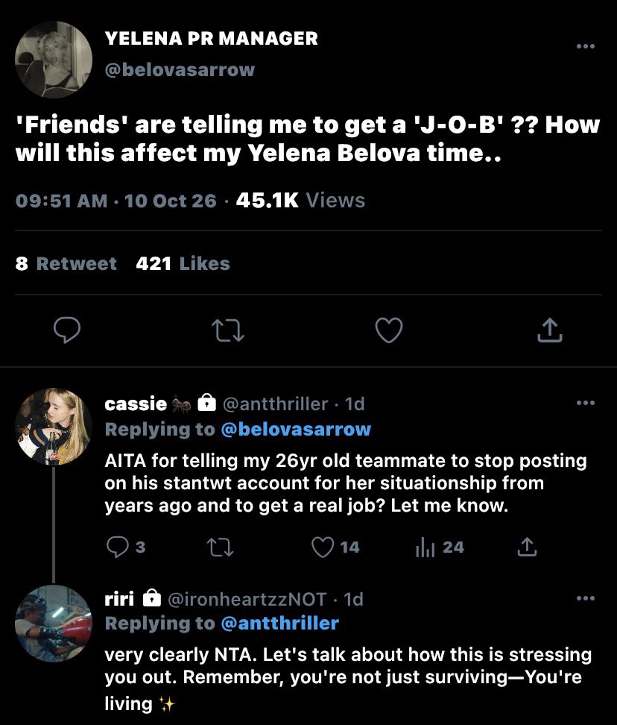Retweet the main tweet by belovasarrow
617x725 pixels.
[x=228, y=331]
